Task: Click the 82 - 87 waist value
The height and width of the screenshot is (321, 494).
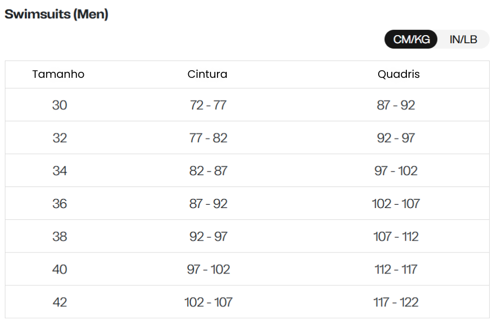Action: 208,171
